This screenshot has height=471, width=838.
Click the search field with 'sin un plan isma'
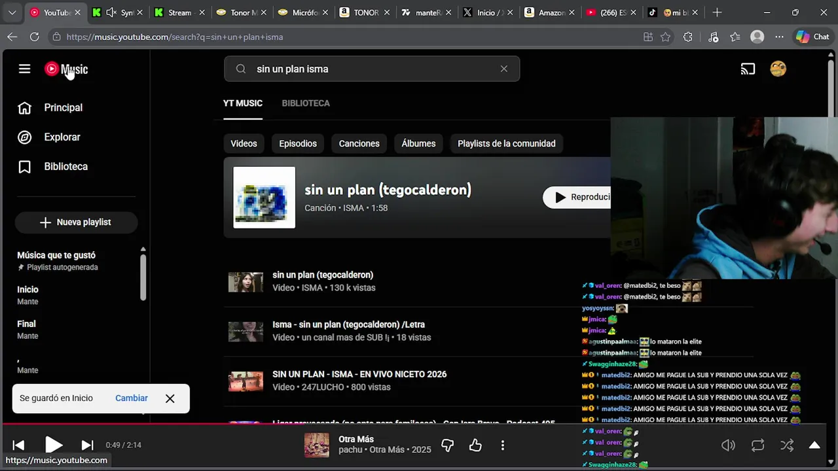click(x=371, y=69)
